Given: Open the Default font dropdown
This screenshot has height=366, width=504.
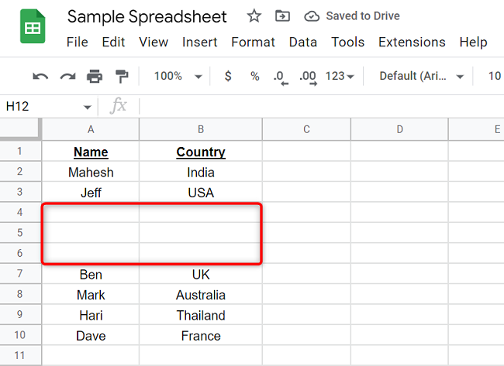Looking at the screenshot, I should point(422,76).
